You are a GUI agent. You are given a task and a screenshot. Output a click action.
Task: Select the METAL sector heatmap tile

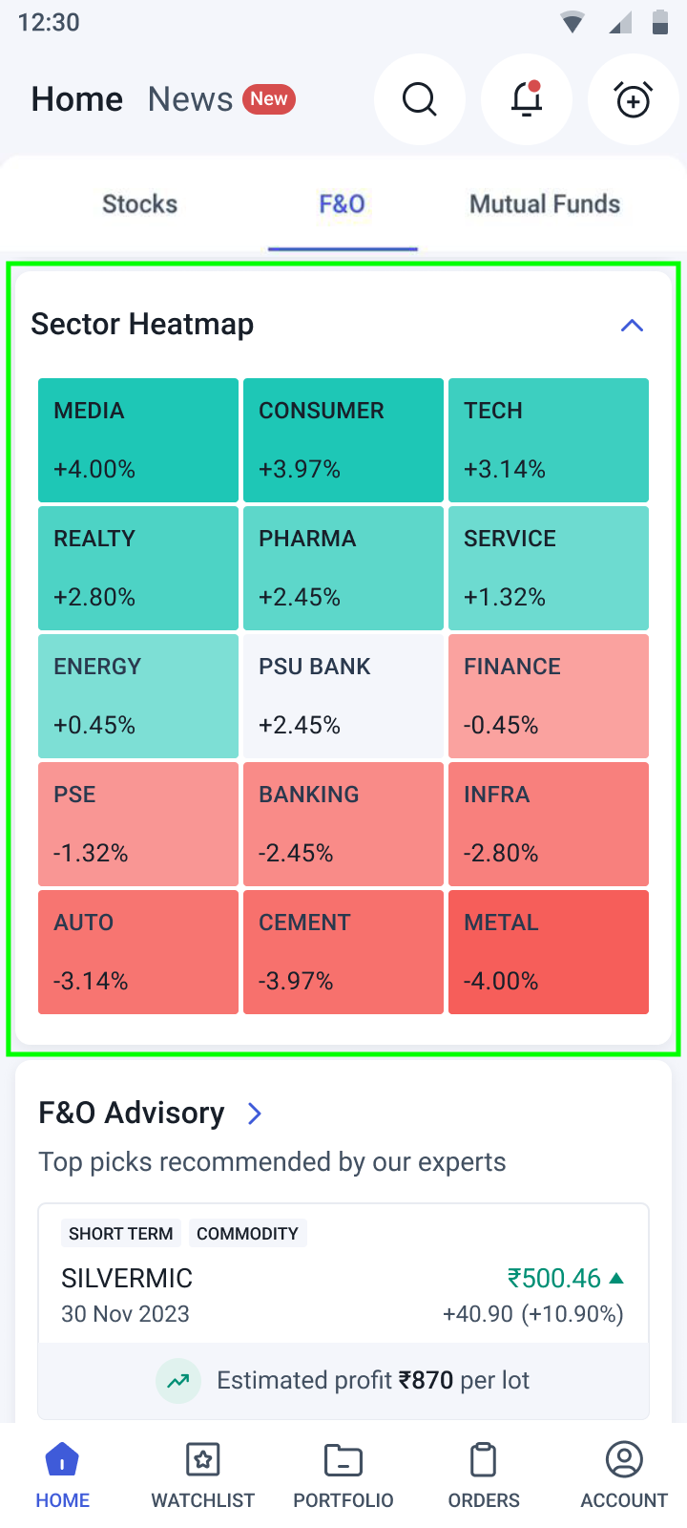click(549, 952)
